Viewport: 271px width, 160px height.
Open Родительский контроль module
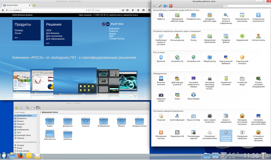click(242, 58)
